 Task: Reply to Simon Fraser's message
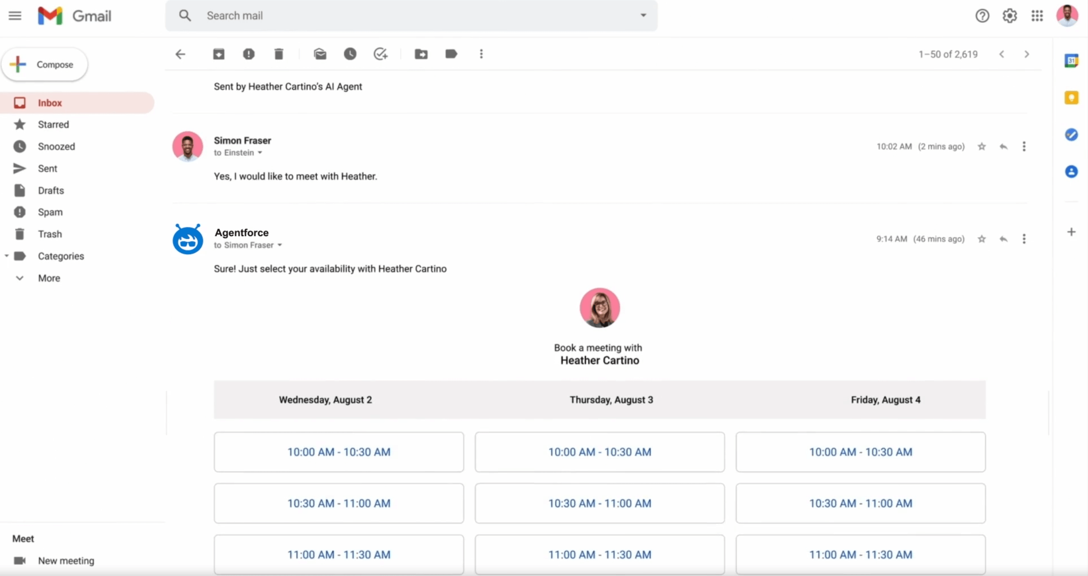pyautogui.click(x=1004, y=146)
